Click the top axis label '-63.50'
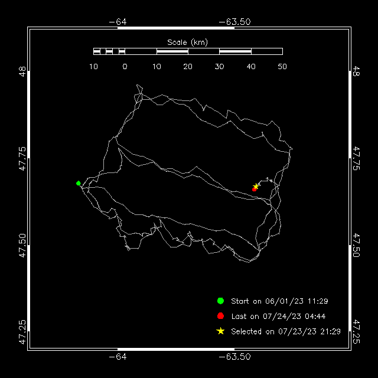The width and height of the screenshot is (378, 378). click(234, 22)
